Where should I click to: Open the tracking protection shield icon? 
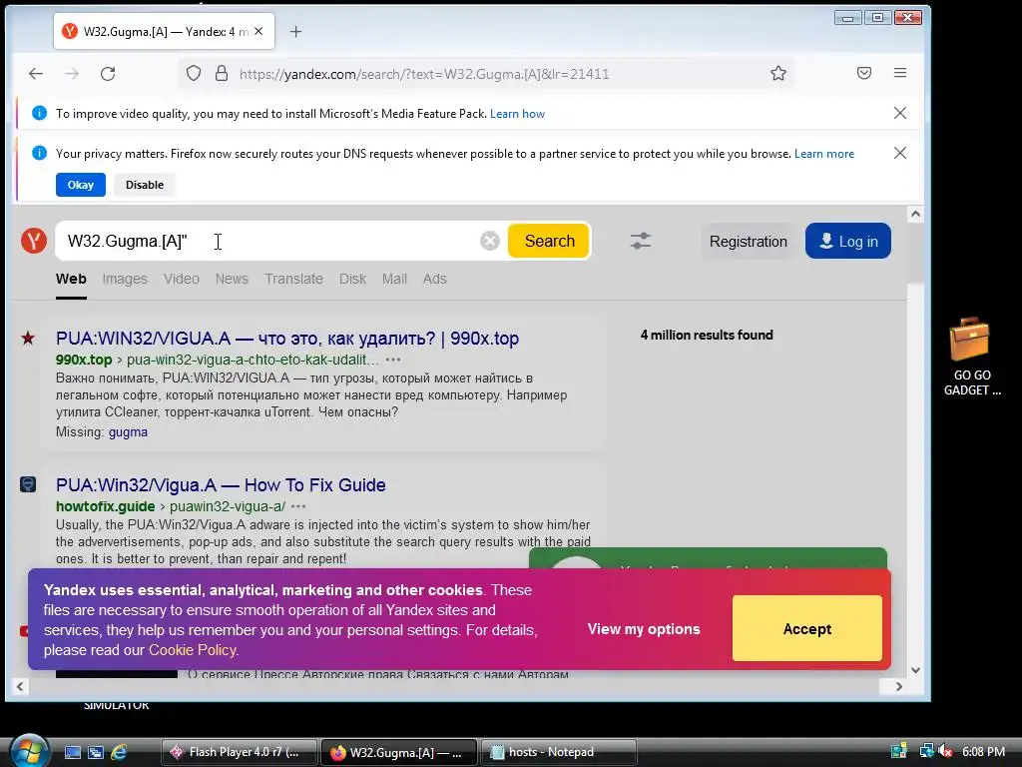[194, 73]
